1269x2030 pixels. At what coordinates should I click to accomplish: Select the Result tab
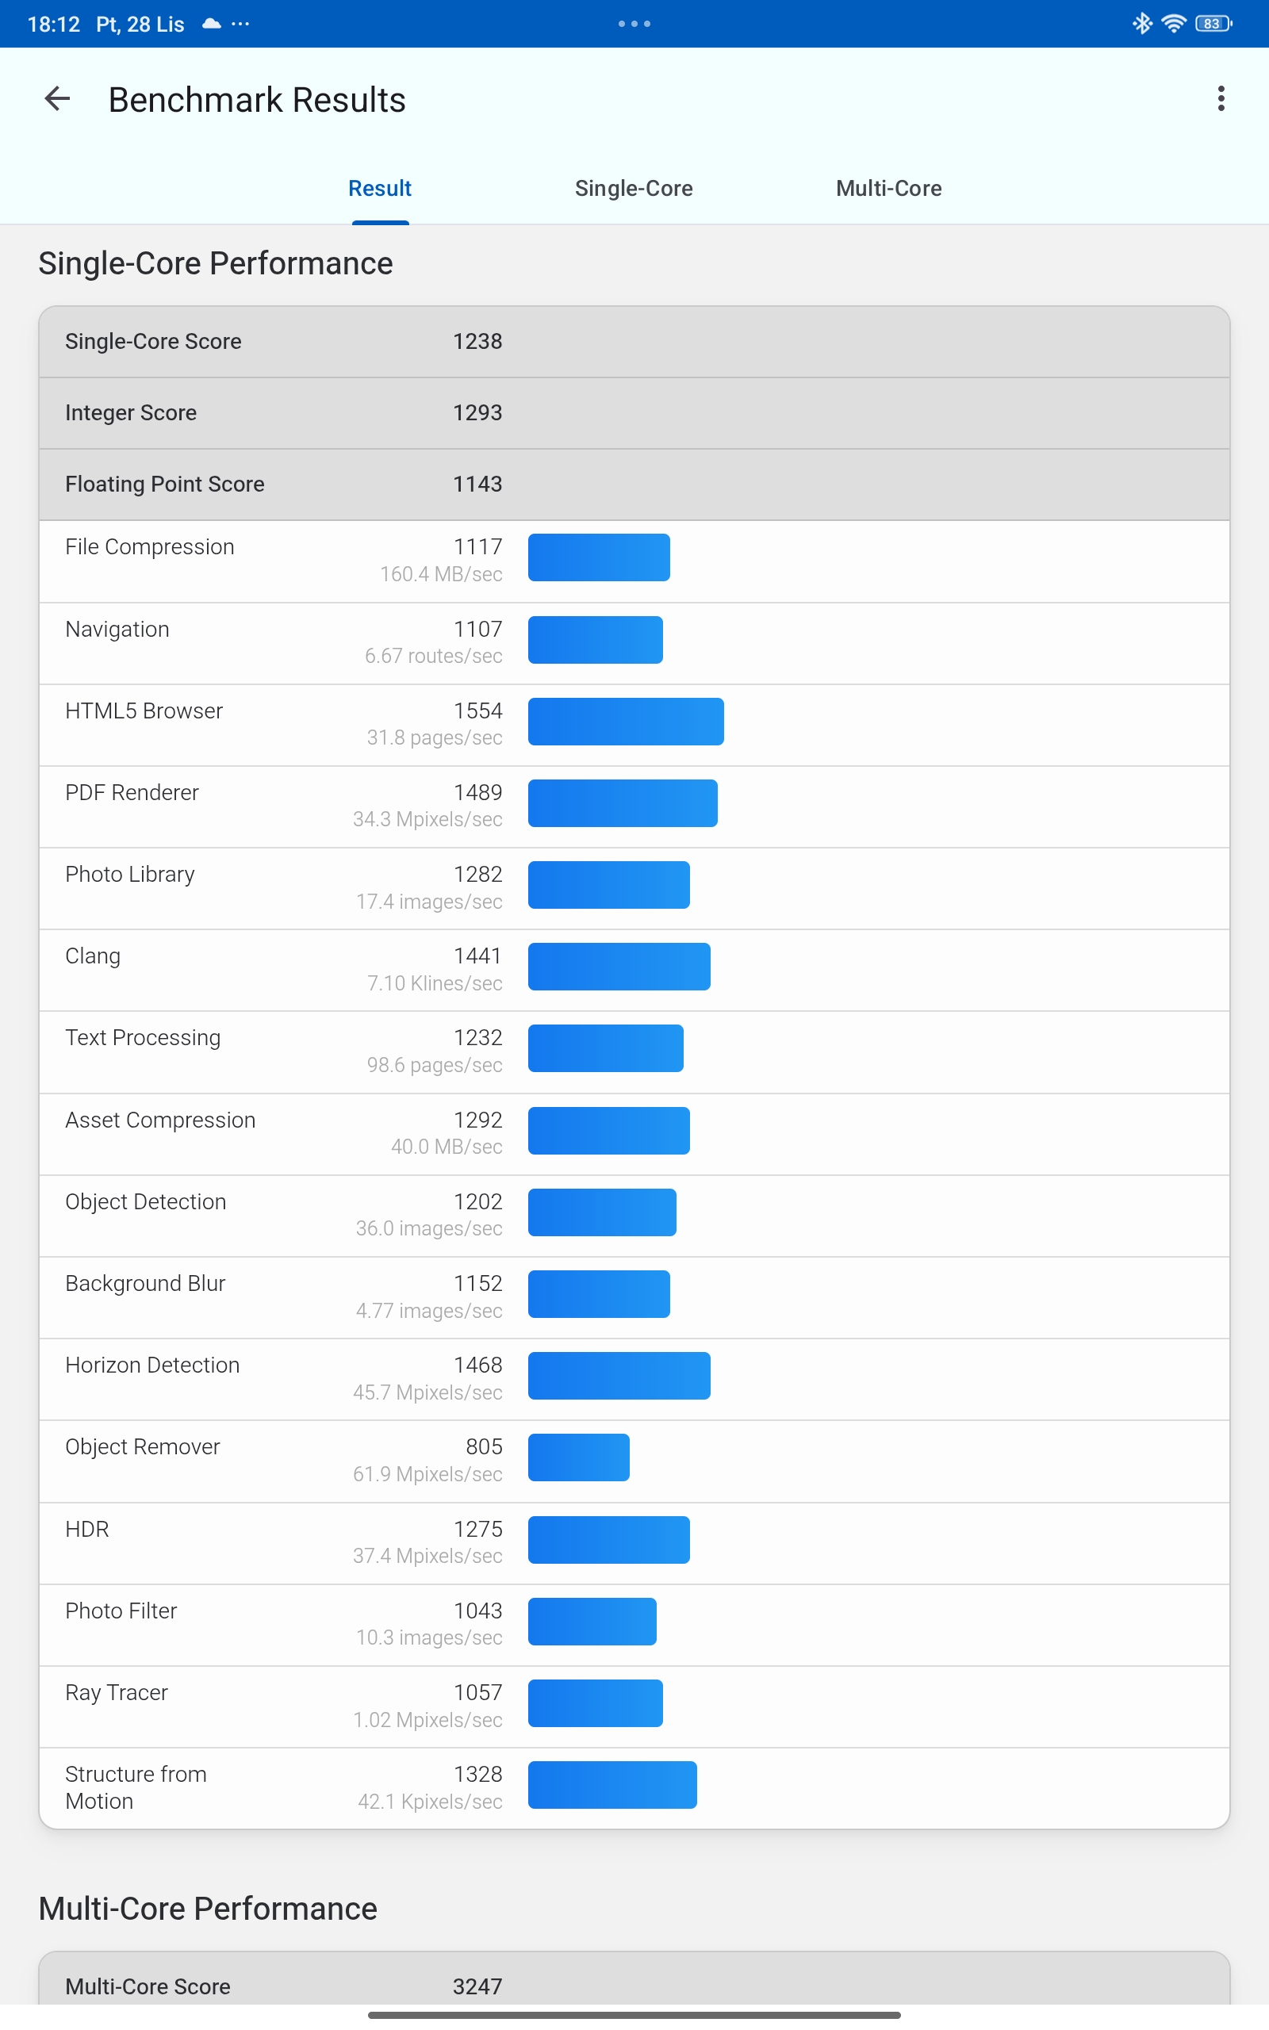(x=379, y=189)
